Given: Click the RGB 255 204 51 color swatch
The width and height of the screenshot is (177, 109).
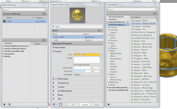Looking at the screenshot, I should 87,54.
